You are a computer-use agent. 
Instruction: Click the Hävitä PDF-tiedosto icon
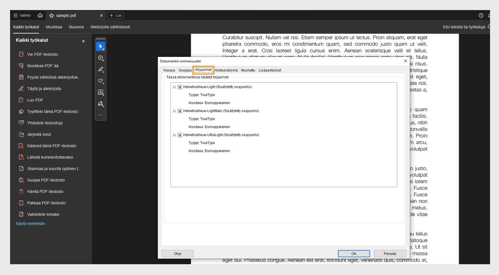21,192
